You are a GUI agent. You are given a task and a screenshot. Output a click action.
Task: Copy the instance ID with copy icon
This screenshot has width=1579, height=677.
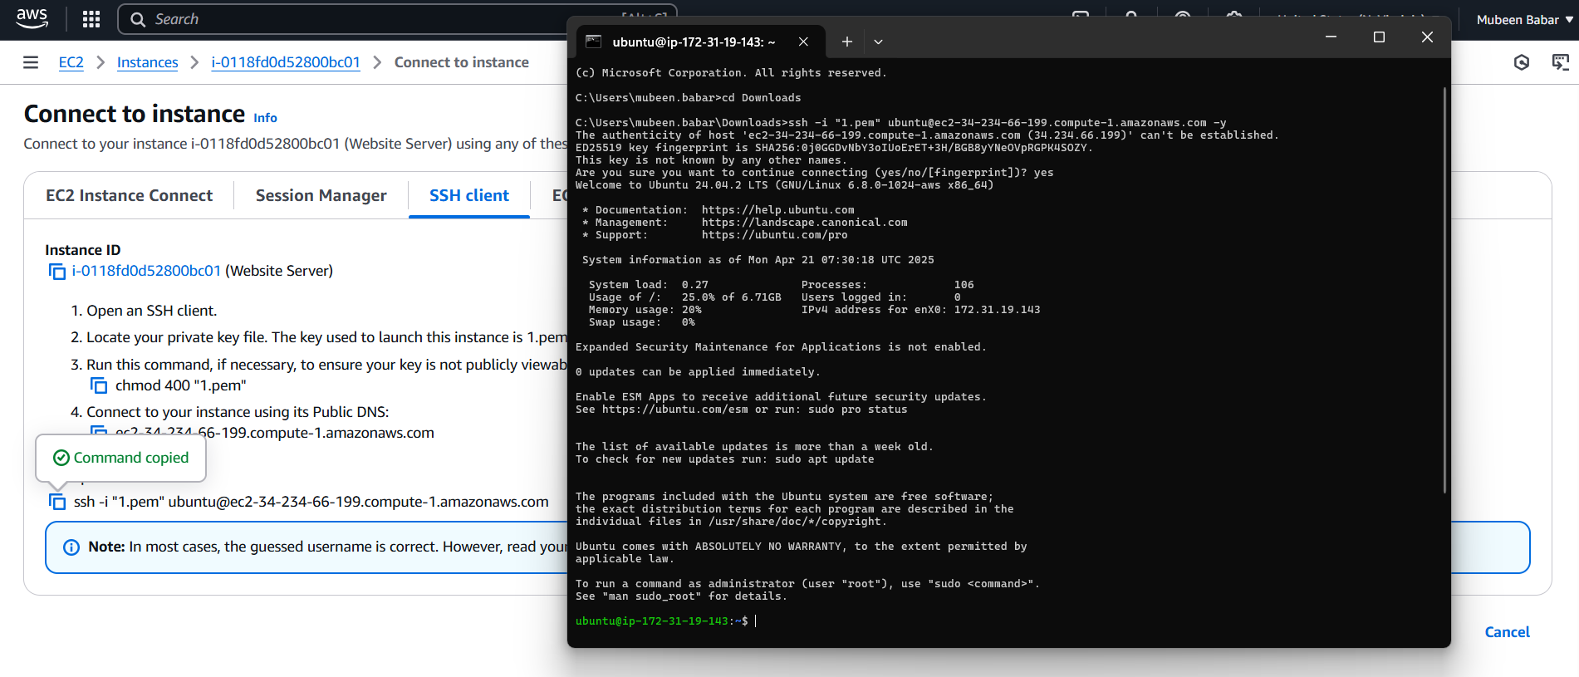[x=57, y=272]
